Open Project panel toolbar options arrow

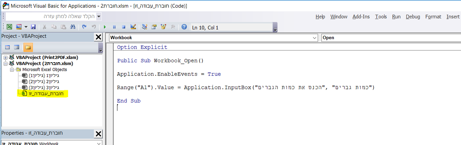[101, 48]
